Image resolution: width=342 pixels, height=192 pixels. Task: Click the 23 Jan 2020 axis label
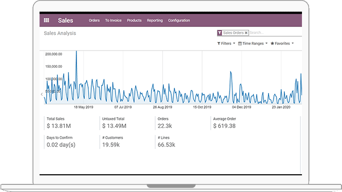[281, 107]
